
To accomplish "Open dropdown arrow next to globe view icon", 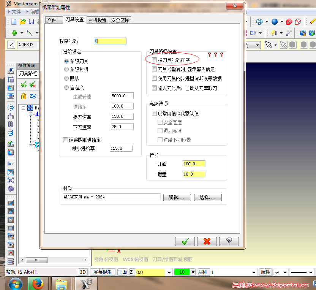I will [267, 22].
